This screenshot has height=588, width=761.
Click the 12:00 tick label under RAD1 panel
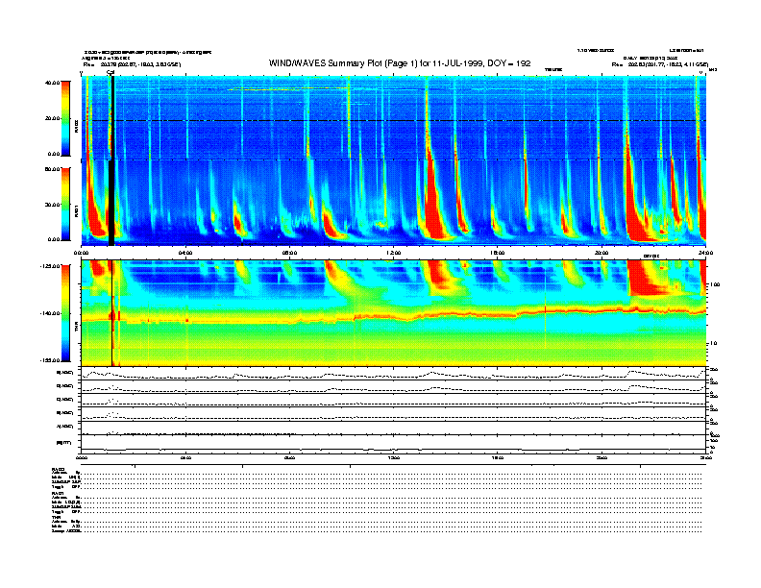tap(394, 253)
